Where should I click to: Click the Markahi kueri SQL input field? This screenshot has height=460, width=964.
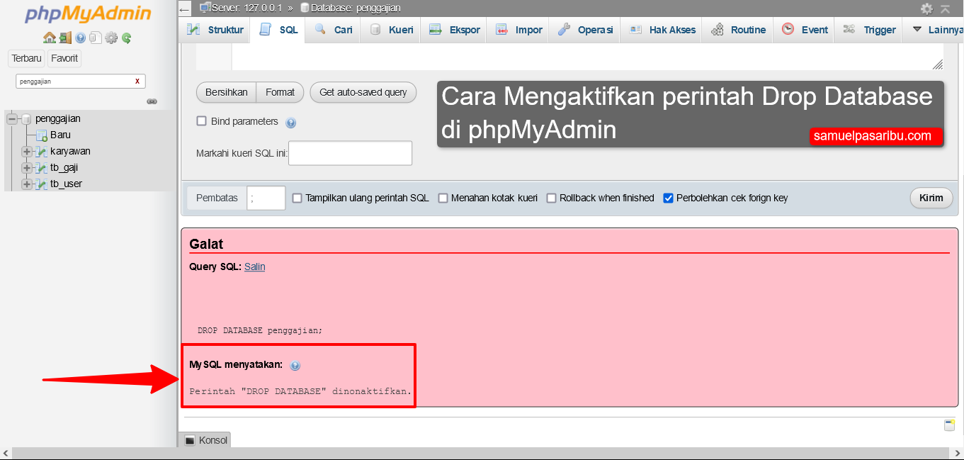pyautogui.click(x=350, y=152)
